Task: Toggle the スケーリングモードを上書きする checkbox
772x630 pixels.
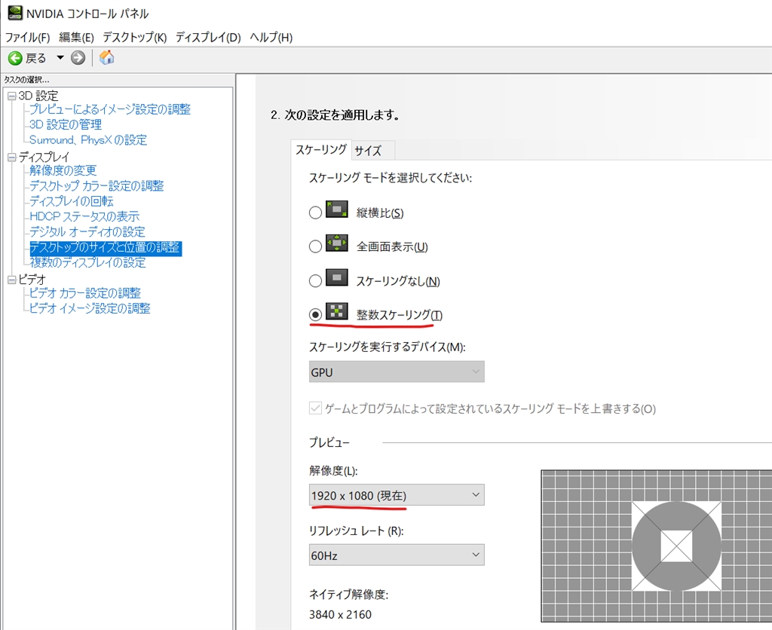Action: tap(315, 408)
